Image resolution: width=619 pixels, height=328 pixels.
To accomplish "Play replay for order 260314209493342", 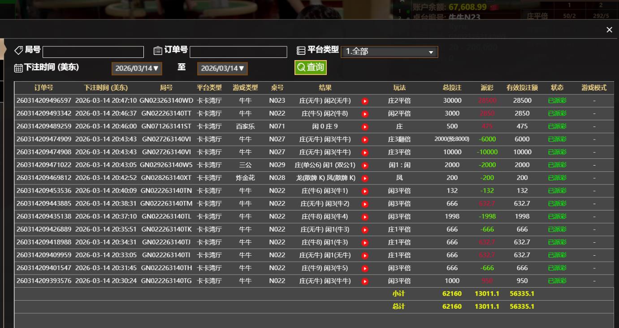I will click(365, 114).
